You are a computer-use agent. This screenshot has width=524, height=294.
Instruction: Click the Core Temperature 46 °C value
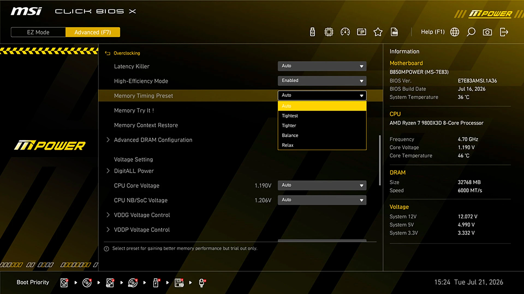pos(463,156)
